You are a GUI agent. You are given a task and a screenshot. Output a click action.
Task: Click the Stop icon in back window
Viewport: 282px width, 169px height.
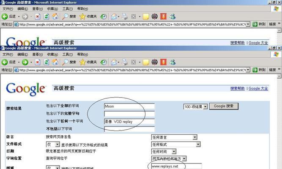click(37, 16)
